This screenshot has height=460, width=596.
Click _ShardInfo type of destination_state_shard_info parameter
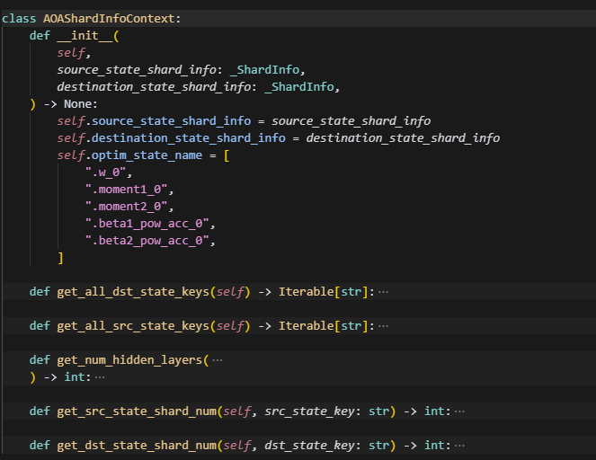(305, 87)
